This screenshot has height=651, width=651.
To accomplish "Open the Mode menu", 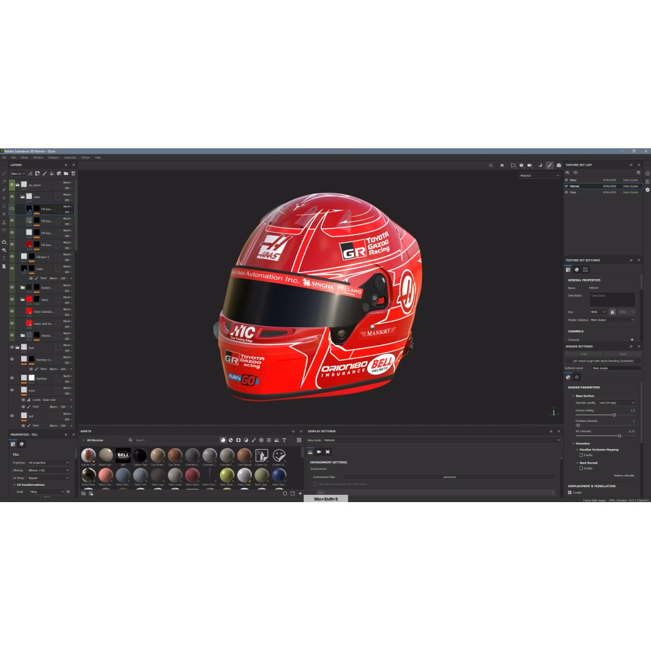I will pos(25,158).
